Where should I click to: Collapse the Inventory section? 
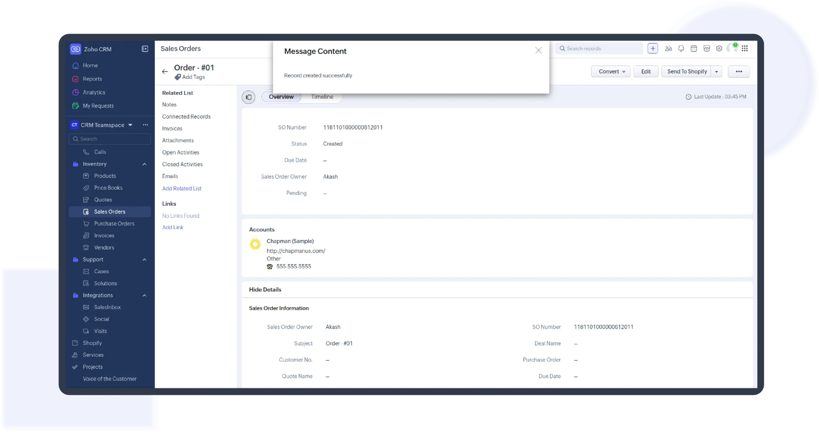[144, 164]
